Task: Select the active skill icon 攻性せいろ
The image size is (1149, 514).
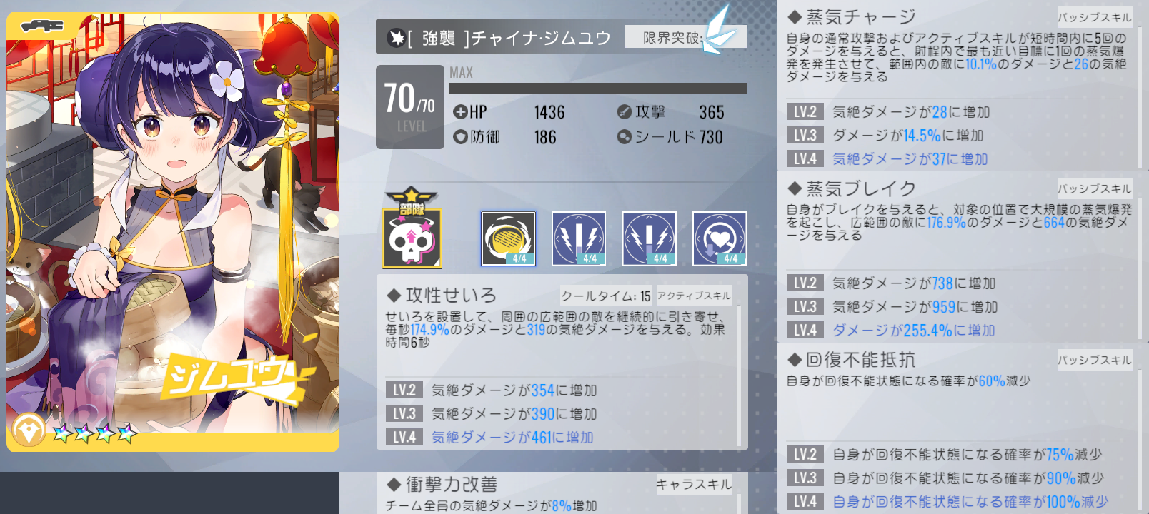Action: (x=508, y=238)
